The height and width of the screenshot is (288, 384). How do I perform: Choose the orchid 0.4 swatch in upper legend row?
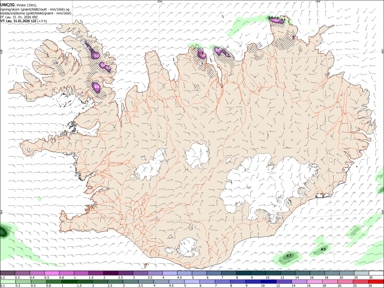pos(37,273)
